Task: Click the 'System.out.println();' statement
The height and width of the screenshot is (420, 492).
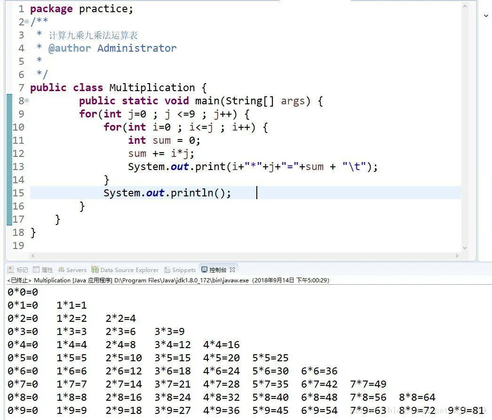Action: coord(167,193)
